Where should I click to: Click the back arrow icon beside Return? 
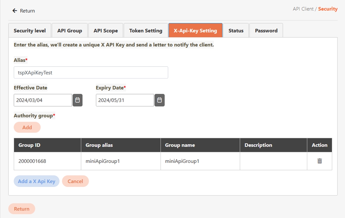click(15, 11)
